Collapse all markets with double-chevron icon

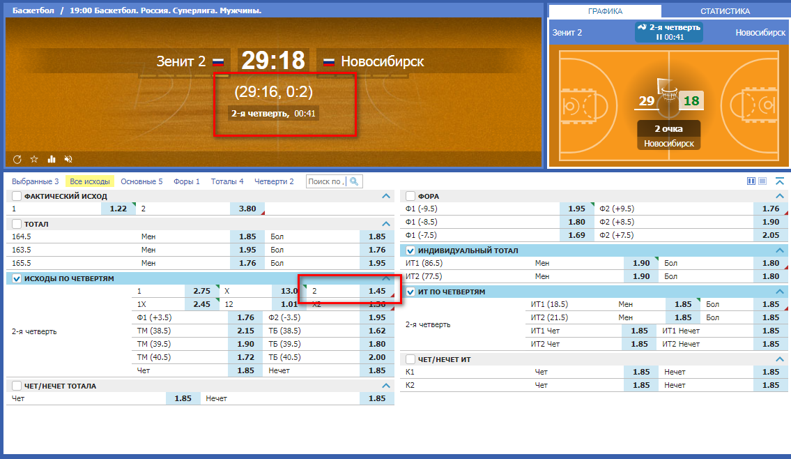[779, 181]
